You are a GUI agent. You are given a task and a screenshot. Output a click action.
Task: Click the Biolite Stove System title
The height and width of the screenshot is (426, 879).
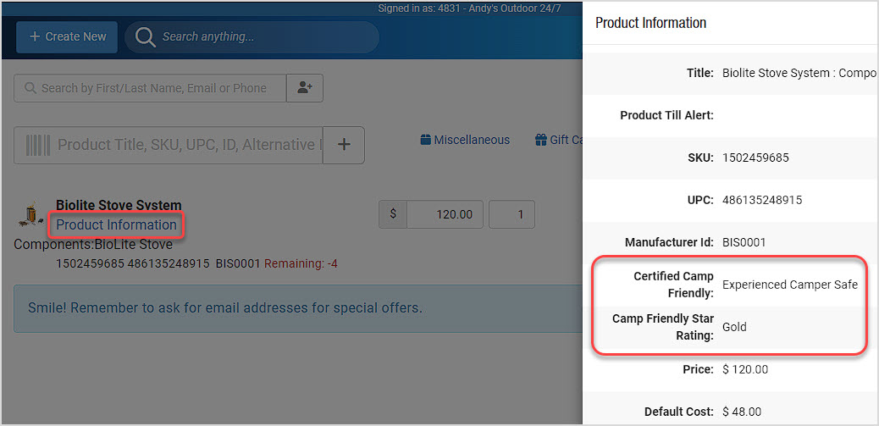(119, 205)
